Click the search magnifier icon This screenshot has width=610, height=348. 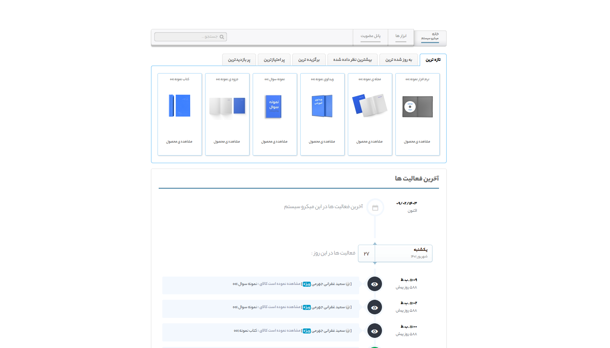[222, 37]
